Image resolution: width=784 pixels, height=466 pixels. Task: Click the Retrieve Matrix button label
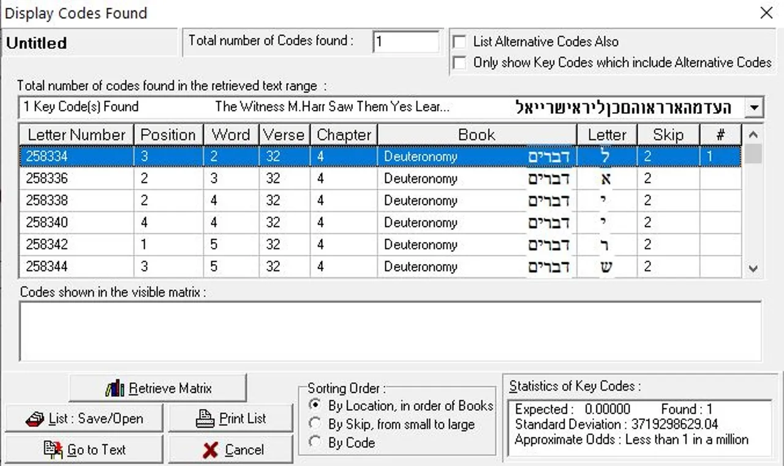[170, 389]
